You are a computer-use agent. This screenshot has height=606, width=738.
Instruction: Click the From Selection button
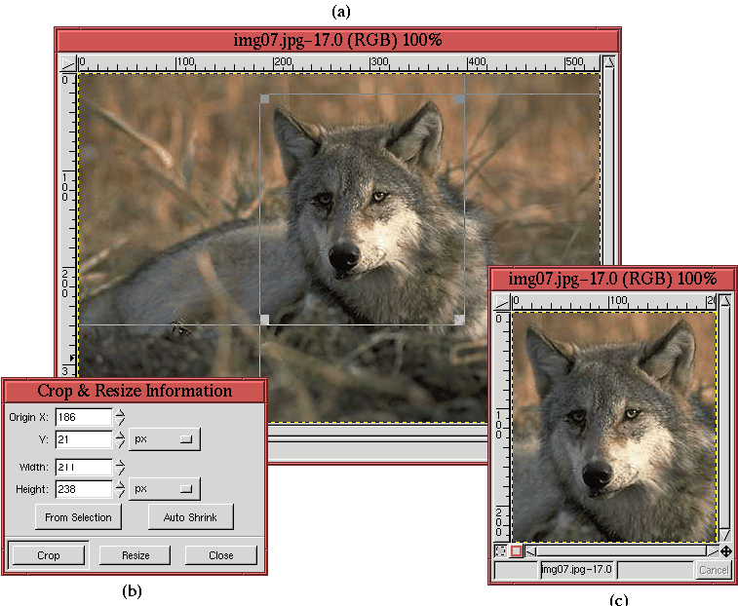coord(78,517)
